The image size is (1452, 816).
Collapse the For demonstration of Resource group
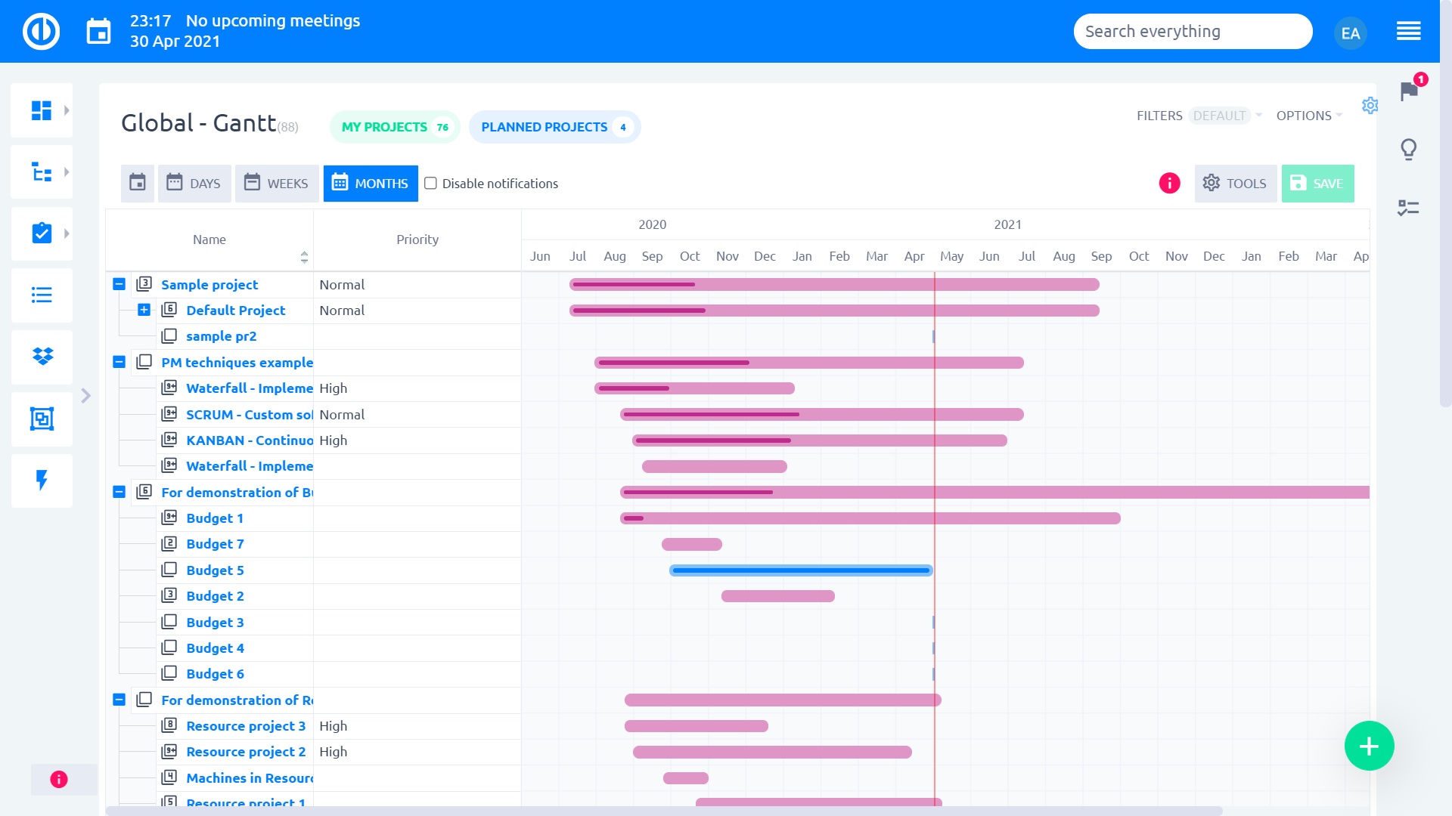(119, 700)
